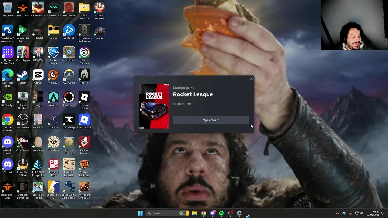Select the Overwatch desktop shortcut
Screen dimensions: 388x218
pyautogui.click(x=69, y=77)
